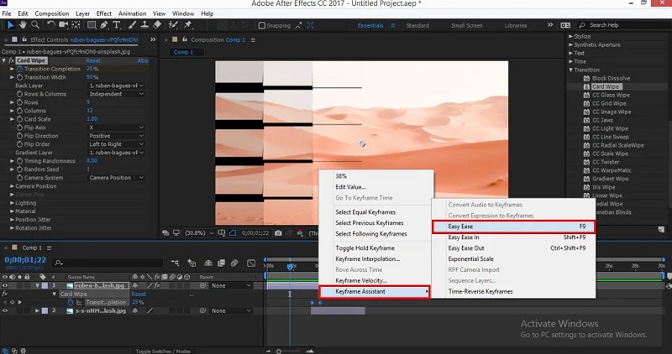Select the Rectangle shape tool

[x=92, y=25]
